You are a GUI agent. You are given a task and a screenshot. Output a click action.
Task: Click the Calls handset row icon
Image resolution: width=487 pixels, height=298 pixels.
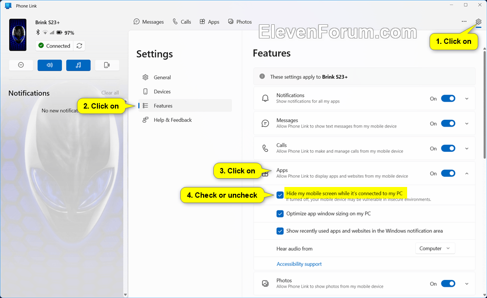[x=265, y=149]
